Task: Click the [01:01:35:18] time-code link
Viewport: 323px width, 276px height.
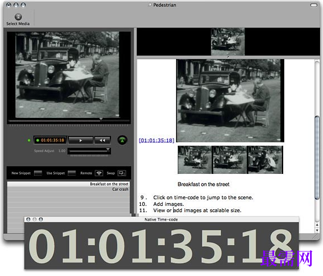Action: [x=156, y=140]
